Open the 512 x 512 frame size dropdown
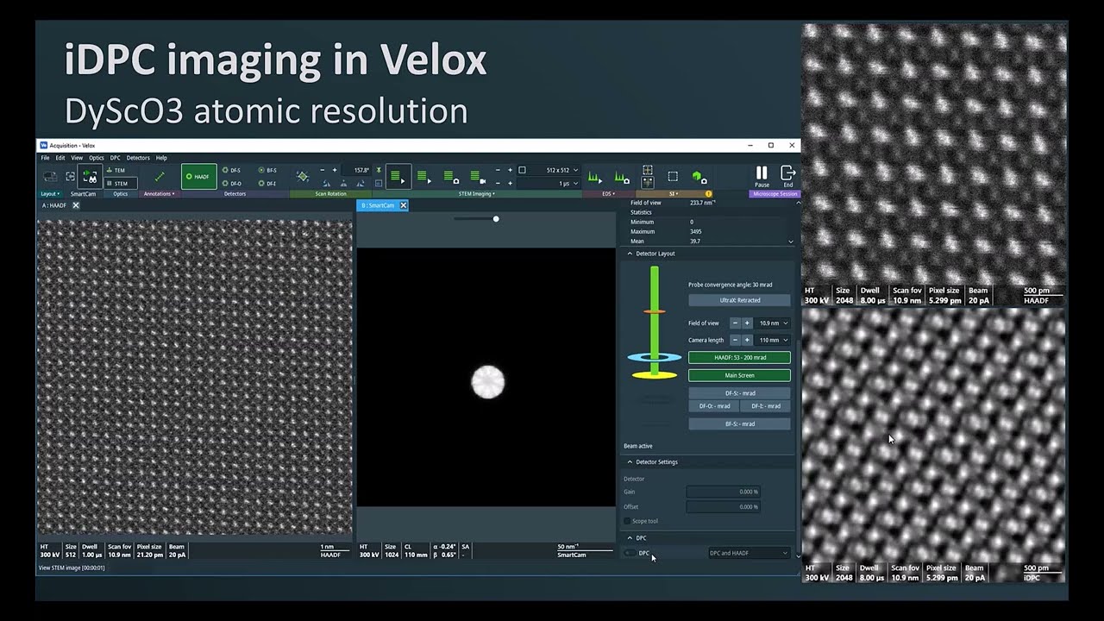 point(548,170)
